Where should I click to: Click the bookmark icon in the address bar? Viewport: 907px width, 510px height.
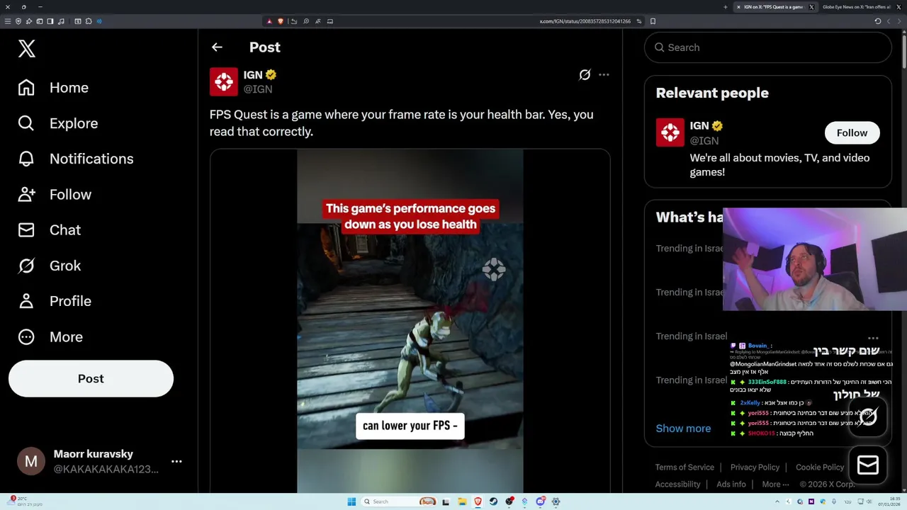(653, 21)
